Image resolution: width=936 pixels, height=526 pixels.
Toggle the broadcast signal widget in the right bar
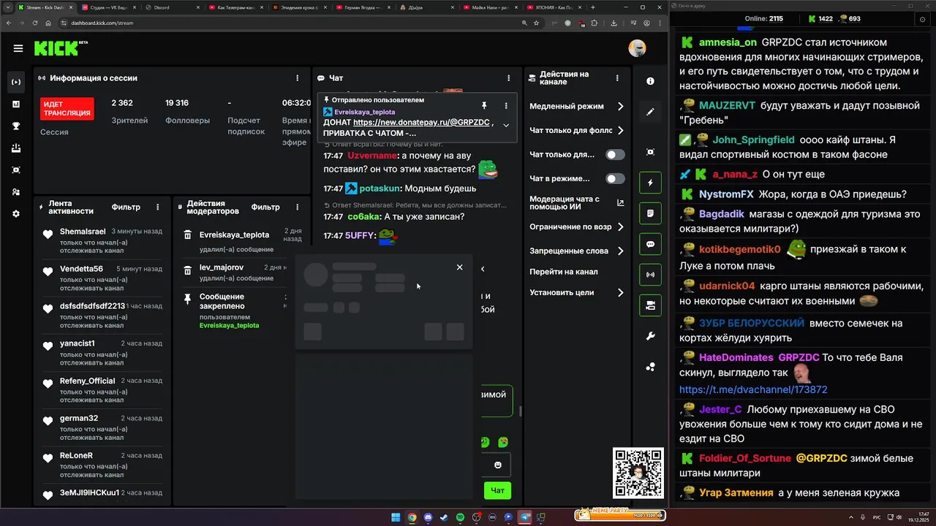point(650,275)
